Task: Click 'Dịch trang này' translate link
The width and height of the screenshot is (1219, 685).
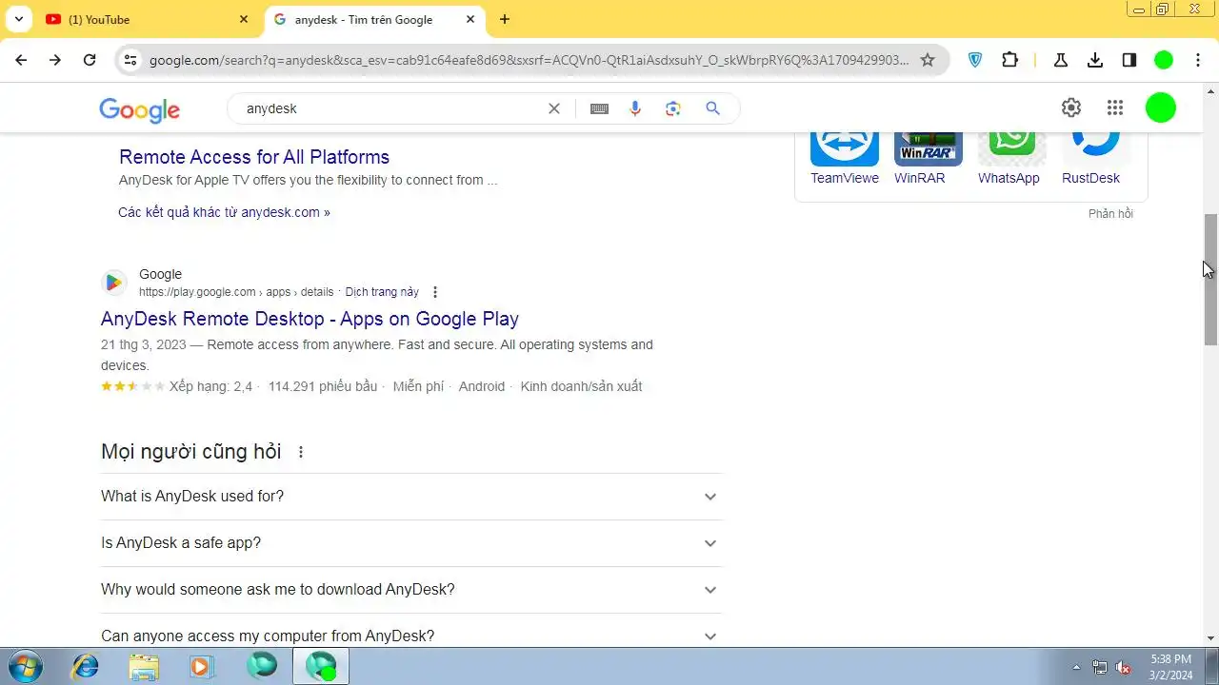Action: (382, 292)
